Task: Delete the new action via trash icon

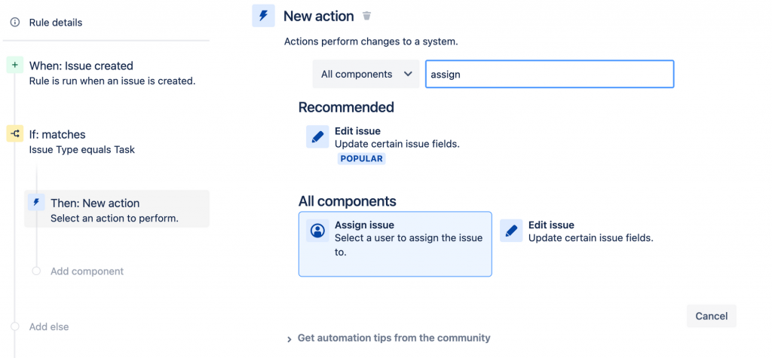Action: (367, 16)
